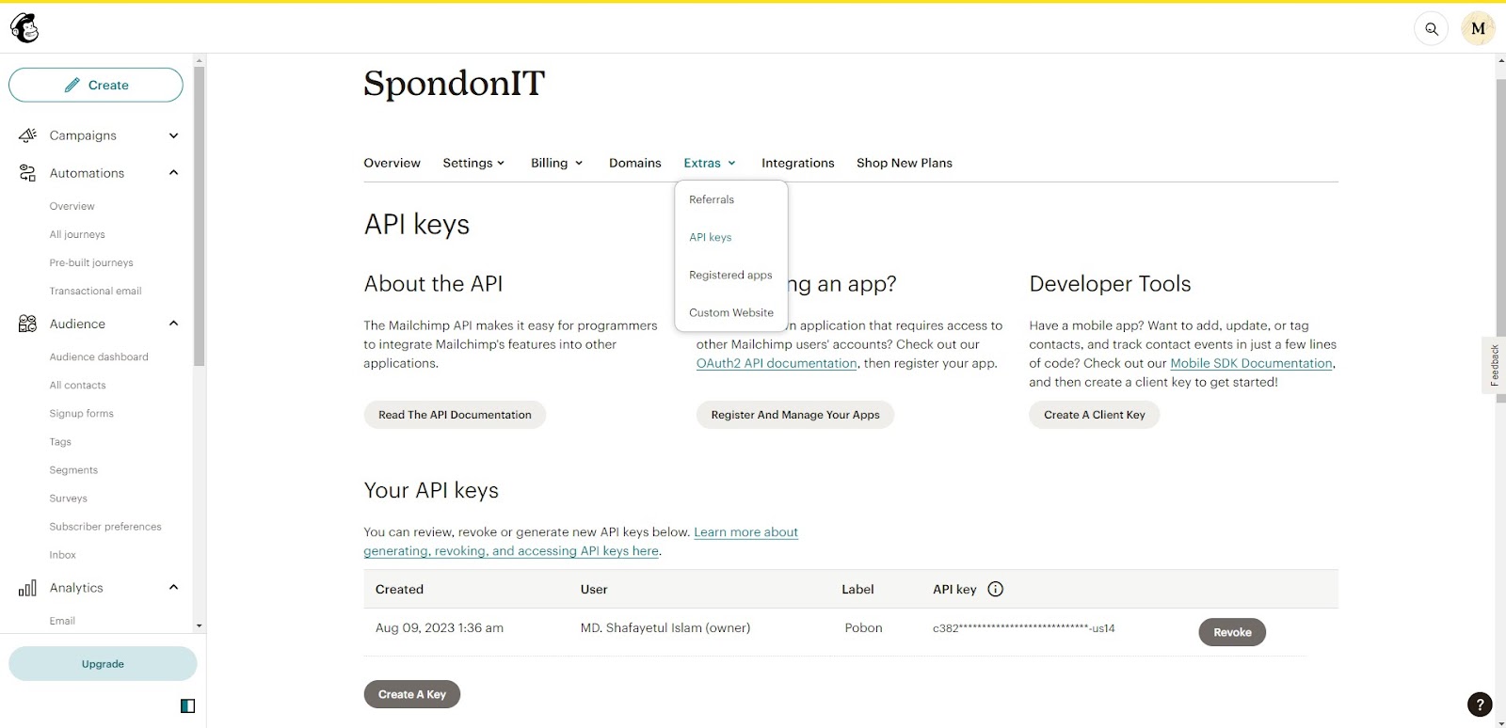The width and height of the screenshot is (1506, 728).
Task: Click Create A Client Key button
Action: coord(1094,415)
